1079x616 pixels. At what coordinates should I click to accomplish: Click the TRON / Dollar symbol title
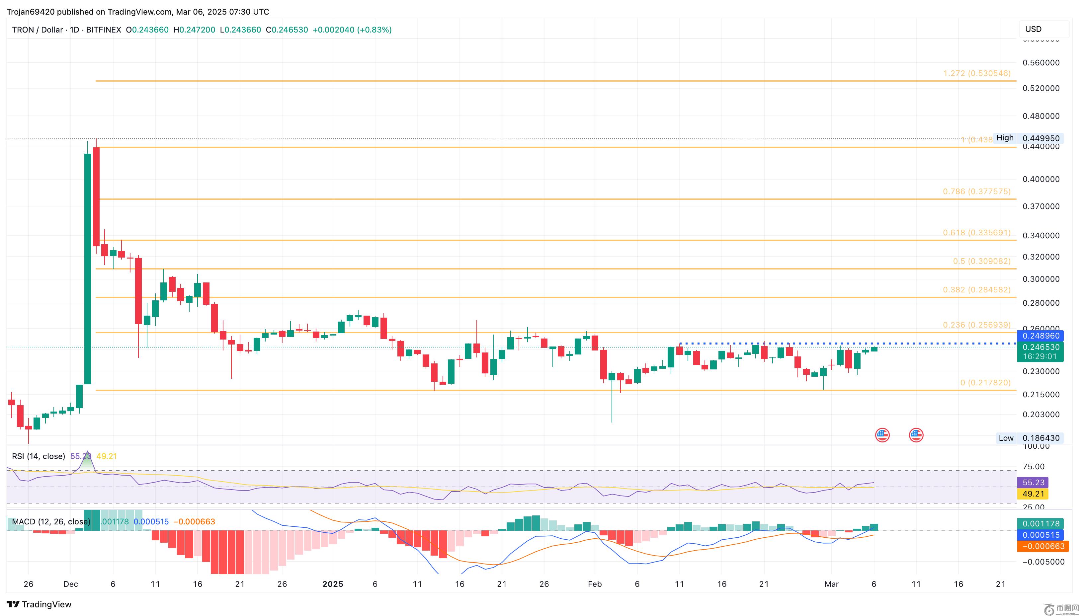click(x=37, y=30)
